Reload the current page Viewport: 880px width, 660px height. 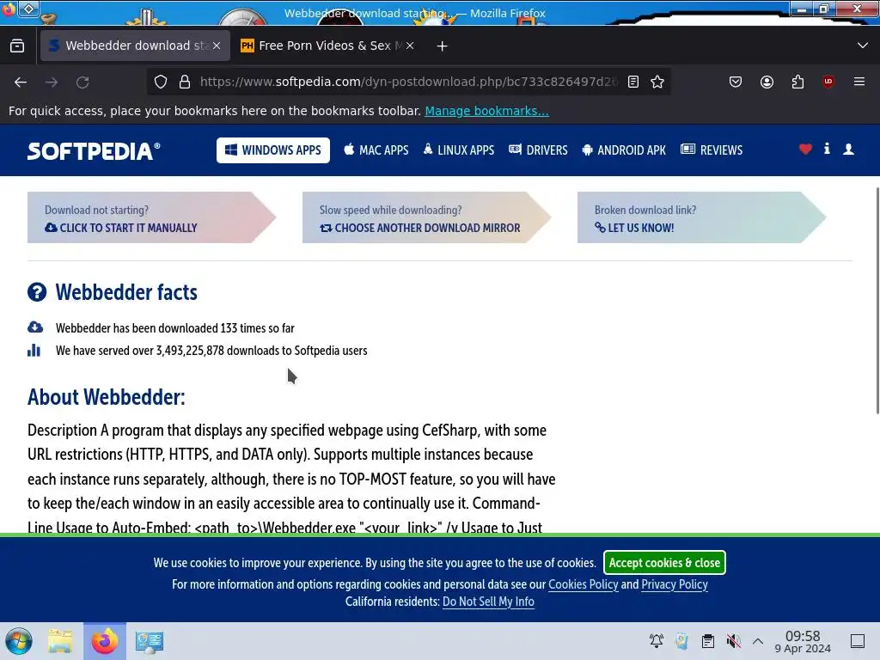[82, 82]
